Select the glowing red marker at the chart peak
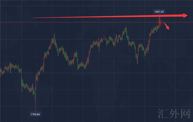Viewport: 193px width, 122px height. click(160, 22)
